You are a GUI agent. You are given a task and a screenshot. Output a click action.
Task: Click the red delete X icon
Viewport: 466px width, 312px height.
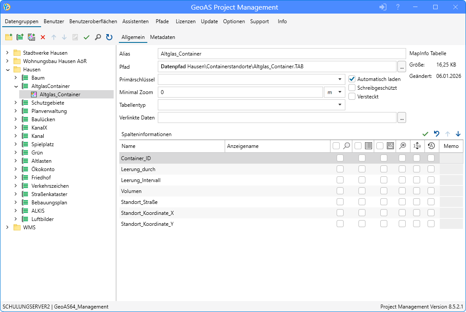tap(43, 38)
